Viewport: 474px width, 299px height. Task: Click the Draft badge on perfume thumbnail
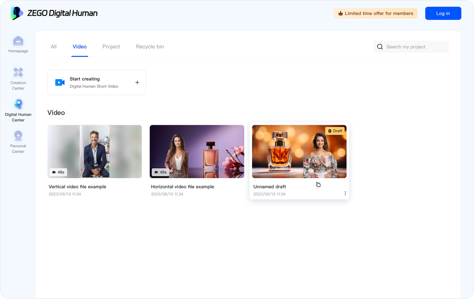[x=335, y=131]
